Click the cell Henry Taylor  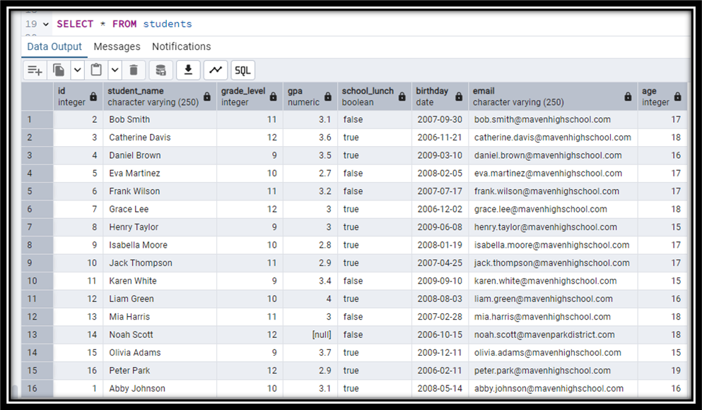(x=160, y=227)
